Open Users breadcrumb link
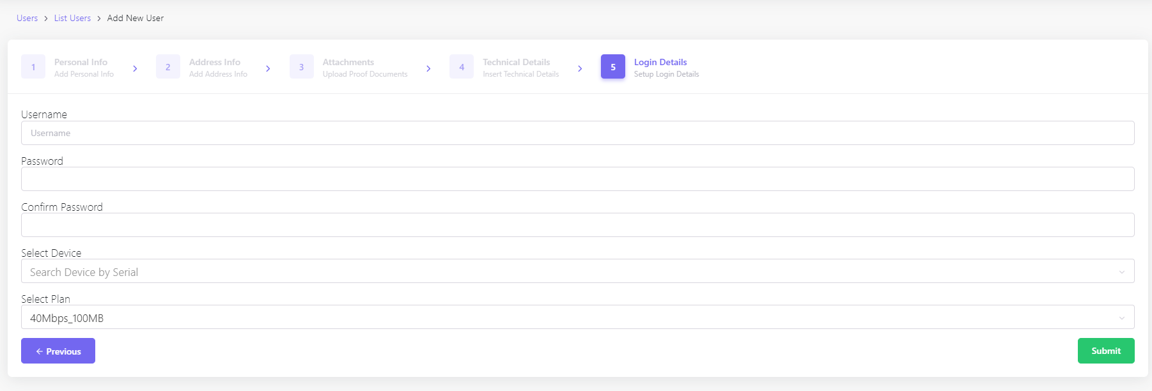The image size is (1152, 391). tap(27, 18)
